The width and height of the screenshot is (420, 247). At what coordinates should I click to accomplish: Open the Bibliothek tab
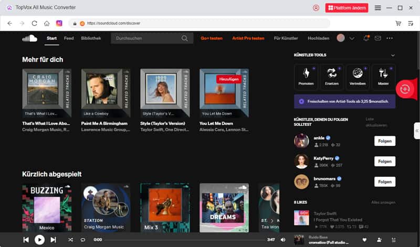[91, 38]
